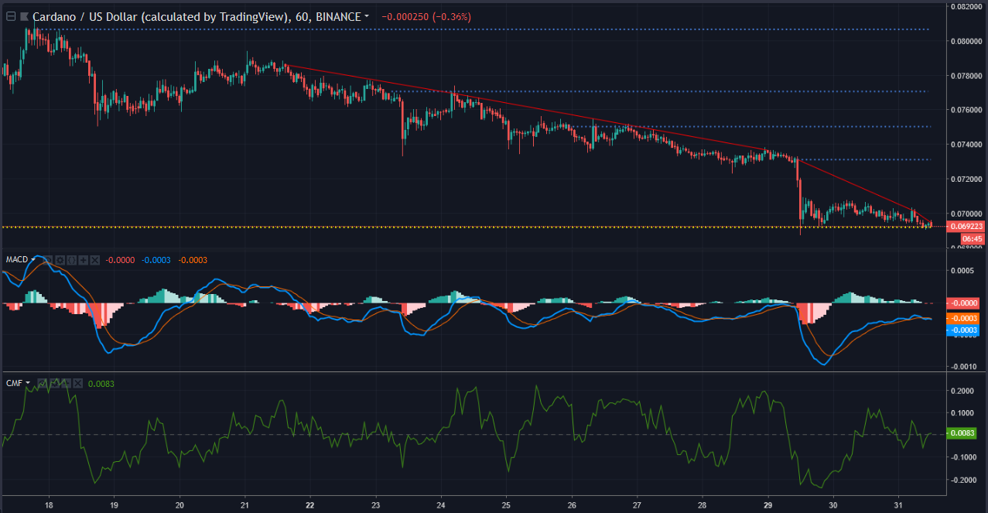Click the green 0.0083 CMF axis label
This screenshot has width=988, height=513.
[x=962, y=433]
